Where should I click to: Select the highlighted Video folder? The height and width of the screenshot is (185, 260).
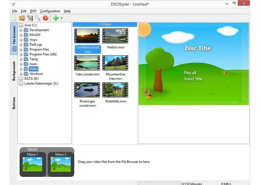click(x=34, y=69)
